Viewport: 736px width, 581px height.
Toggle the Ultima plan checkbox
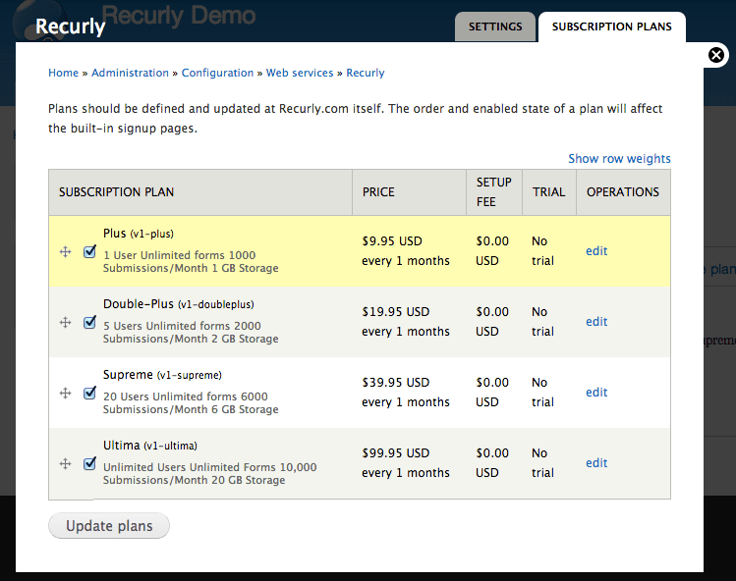(89, 464)
